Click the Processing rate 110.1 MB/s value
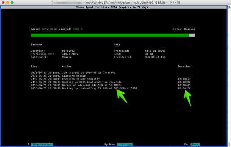This screenshot has width=231, height=147. pyautogui.click(x=70, y=54)
